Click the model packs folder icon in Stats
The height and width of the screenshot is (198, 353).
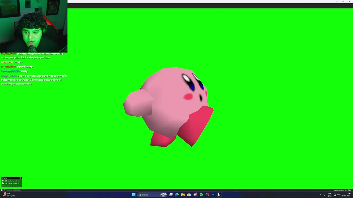[3, 181]
